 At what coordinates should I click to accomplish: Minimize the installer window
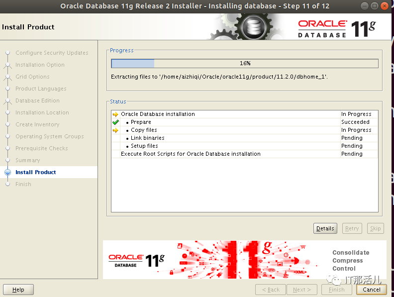(365, 6)
